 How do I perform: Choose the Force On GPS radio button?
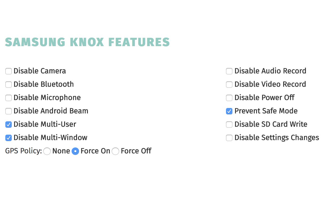[75, 151]
